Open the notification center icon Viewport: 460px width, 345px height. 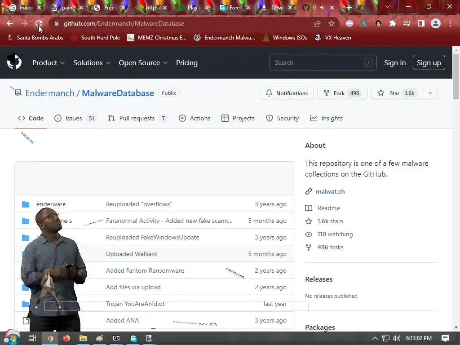(x=445, y=338)
